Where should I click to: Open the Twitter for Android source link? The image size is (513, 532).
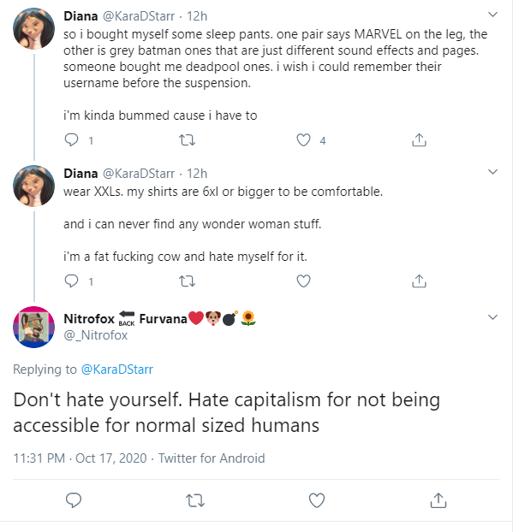tap(212, 458)
